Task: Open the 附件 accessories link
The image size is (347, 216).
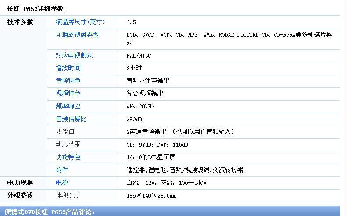Action: pyautogui.click(x=62, y=170)
